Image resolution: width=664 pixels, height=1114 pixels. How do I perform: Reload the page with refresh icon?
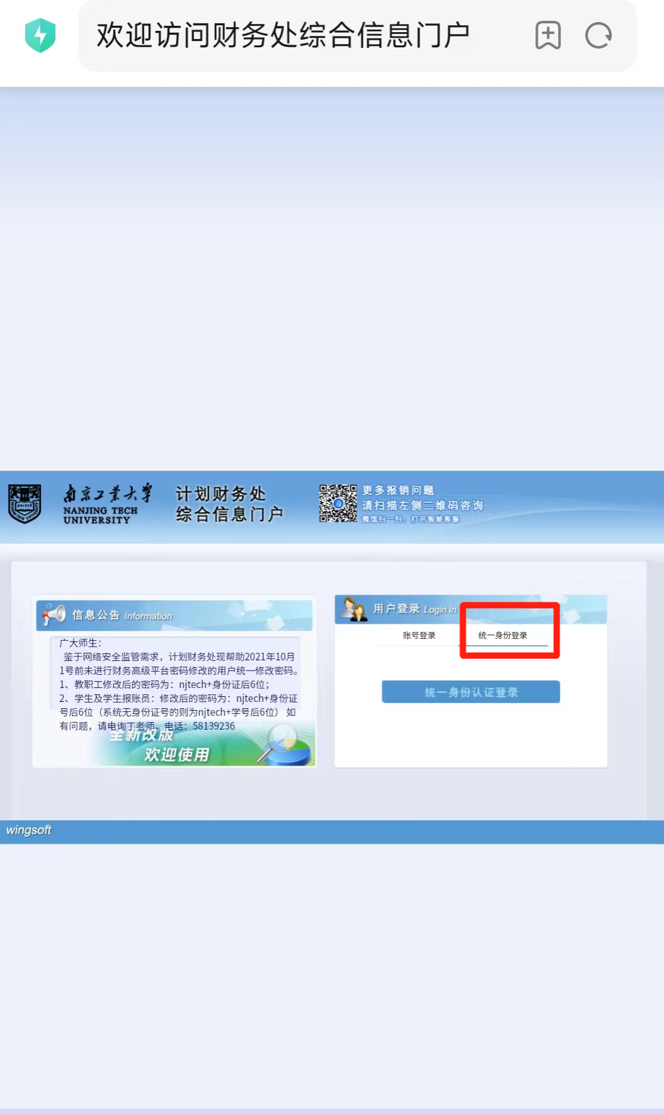coord(598,35)
